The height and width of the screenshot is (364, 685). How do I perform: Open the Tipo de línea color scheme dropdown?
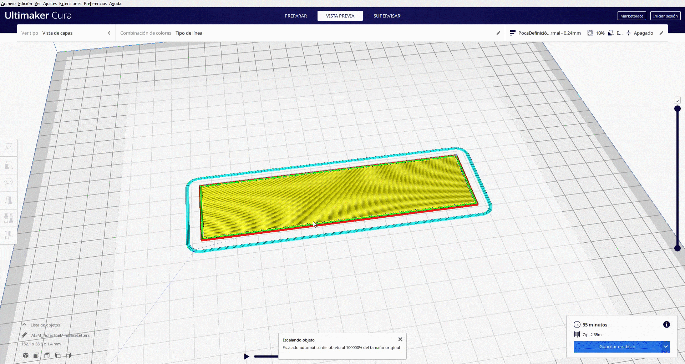189,33
